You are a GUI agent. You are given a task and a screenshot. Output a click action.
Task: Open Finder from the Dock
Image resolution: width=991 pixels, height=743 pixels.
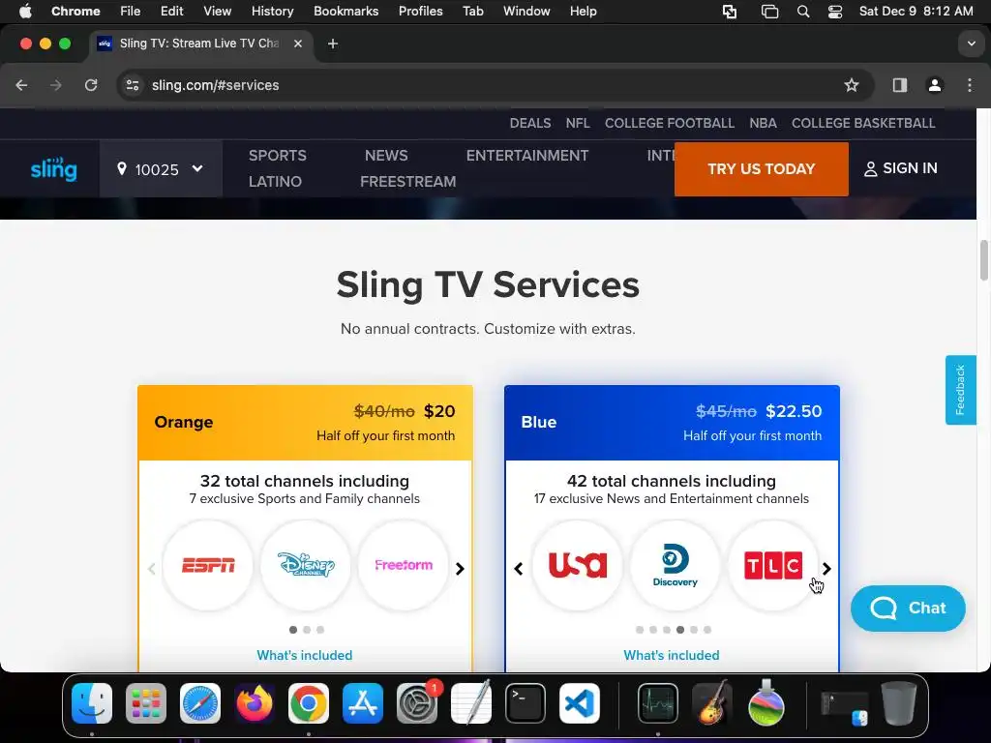[92, 703]
